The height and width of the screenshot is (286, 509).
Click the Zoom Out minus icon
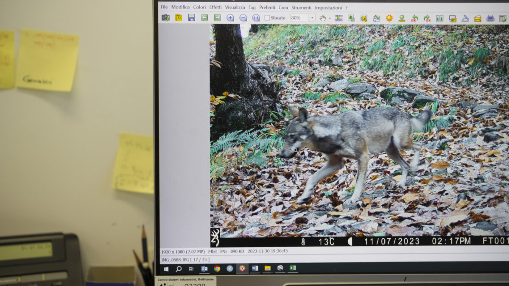[x=243, y=18]
